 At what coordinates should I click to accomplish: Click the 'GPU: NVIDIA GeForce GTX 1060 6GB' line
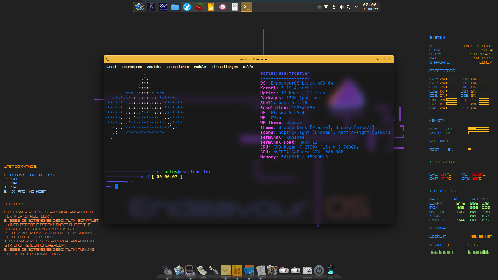[x=302, y=152]
